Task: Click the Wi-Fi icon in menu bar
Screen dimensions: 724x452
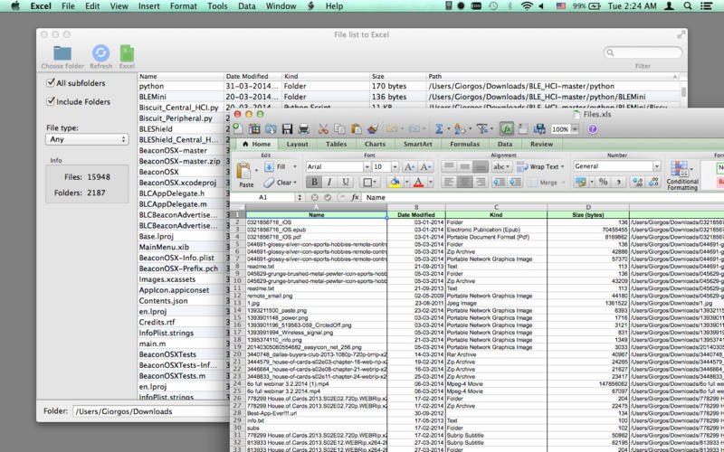Action: coord(527,6)
